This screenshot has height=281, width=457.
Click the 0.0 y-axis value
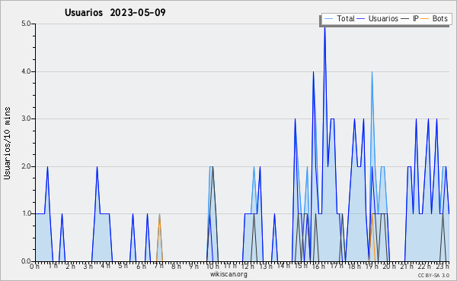[26, 261]
